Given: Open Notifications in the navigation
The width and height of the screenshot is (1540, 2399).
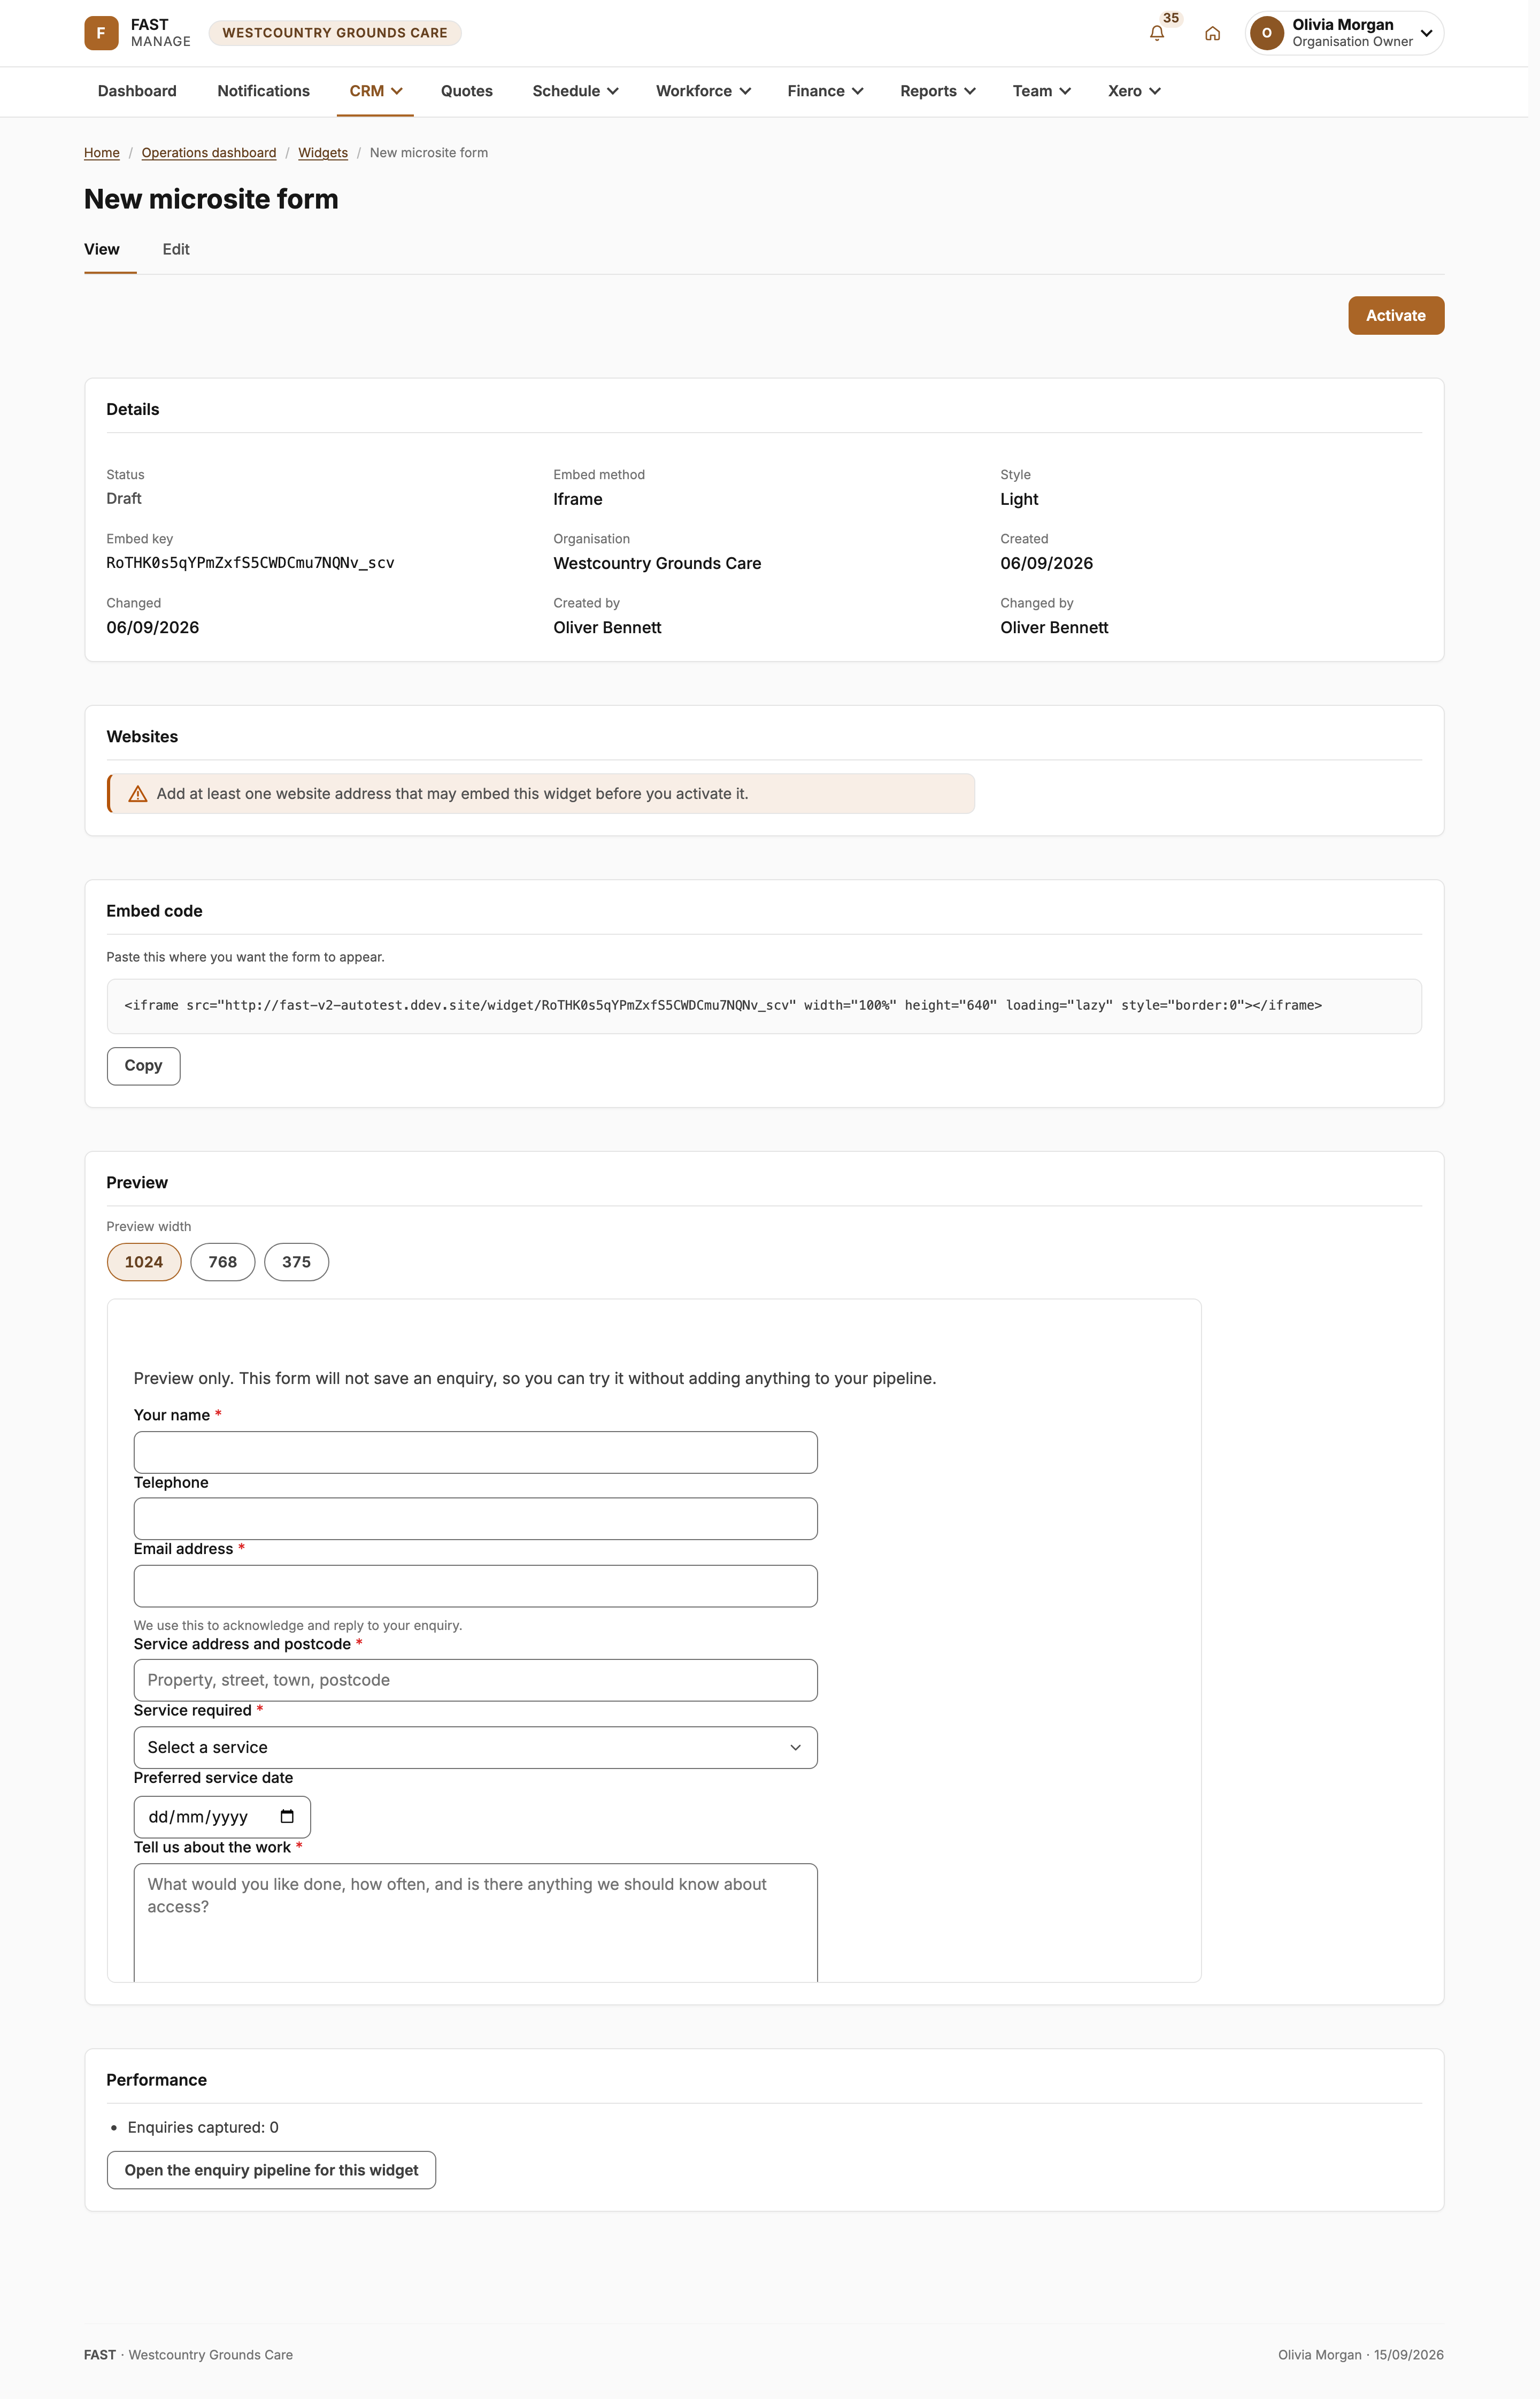Looking at the screenshot, I should [x=263, y=91].
